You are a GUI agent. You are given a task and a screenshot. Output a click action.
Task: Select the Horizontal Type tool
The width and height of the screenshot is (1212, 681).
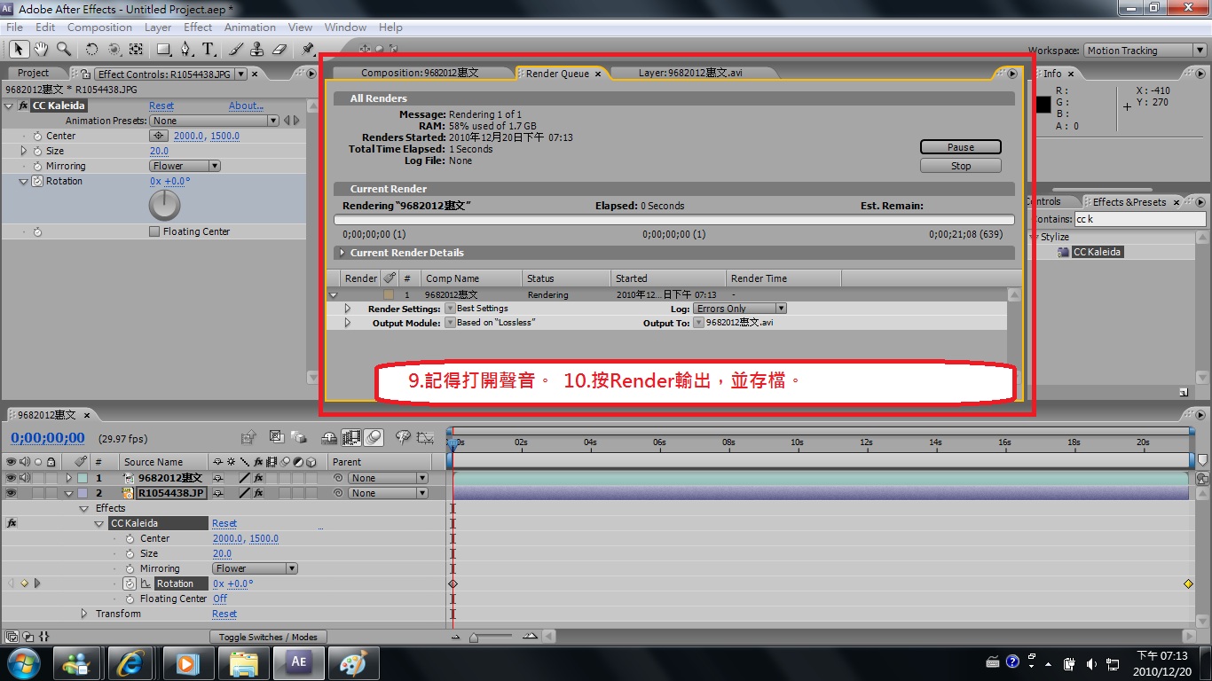(209, 50)
